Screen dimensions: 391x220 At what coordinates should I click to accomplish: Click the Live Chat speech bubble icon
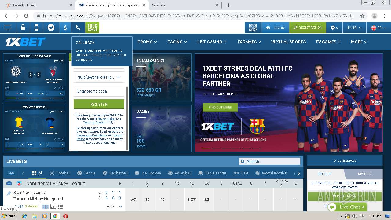pyautogui.click(x=332, y=207)
